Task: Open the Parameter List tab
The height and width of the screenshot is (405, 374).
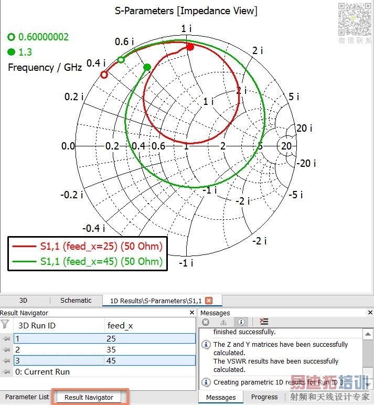Action: (x=27, y=397)
